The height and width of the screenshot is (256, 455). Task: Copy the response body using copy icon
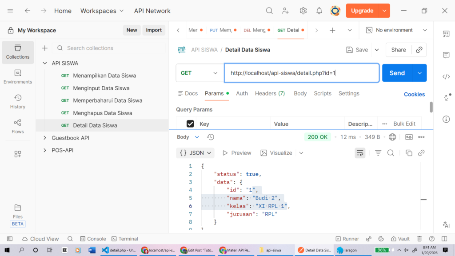pyautogui.click(x=409, y=153)
